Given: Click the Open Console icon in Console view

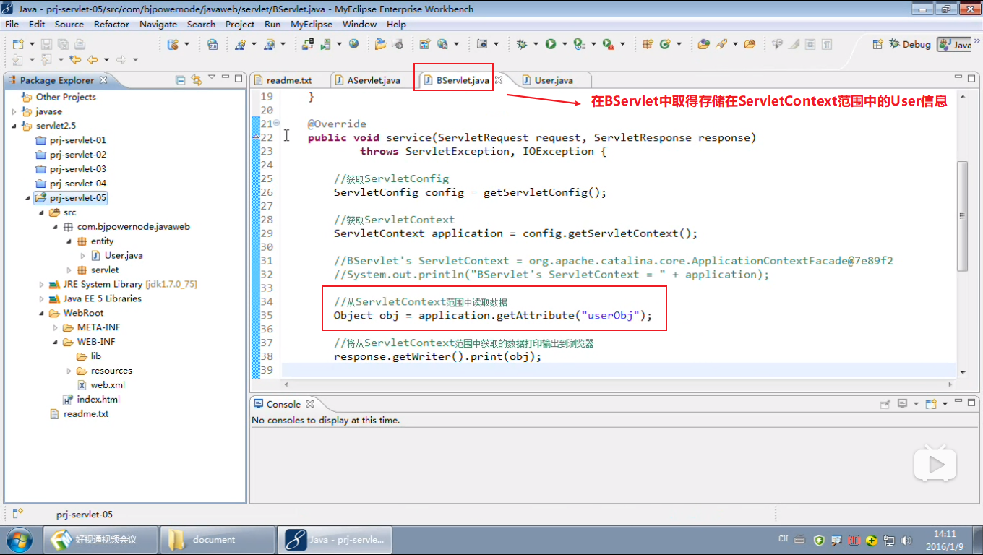Looking at the screenshot, I should point(931,404).
